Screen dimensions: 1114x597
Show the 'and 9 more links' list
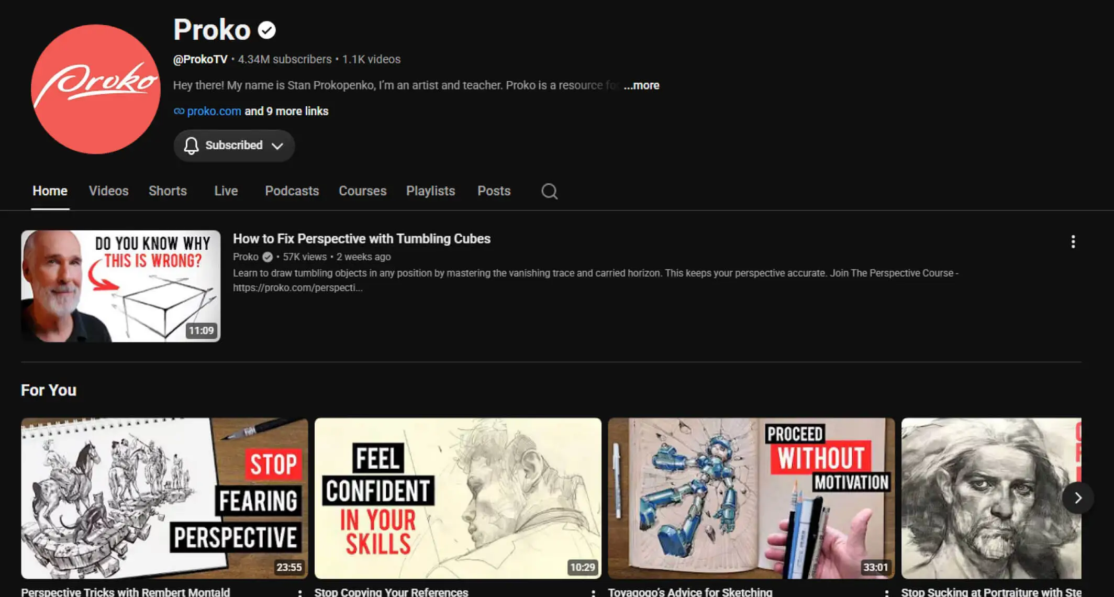point(286,111)
